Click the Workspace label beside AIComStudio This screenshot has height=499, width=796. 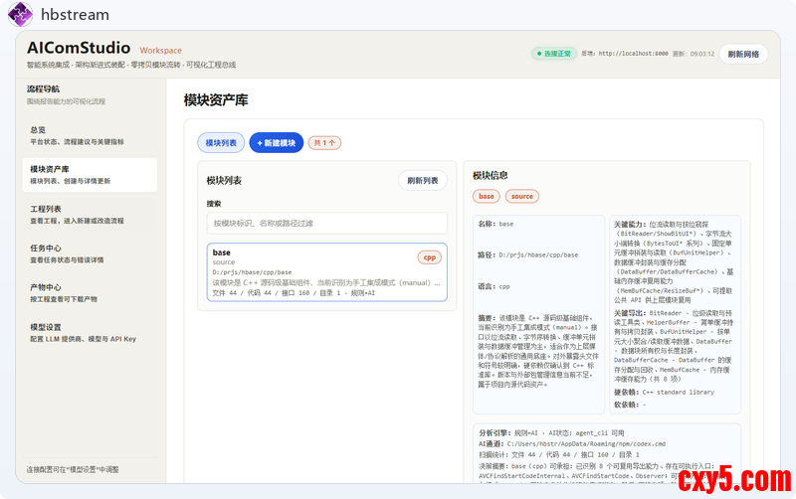[160, 50]
